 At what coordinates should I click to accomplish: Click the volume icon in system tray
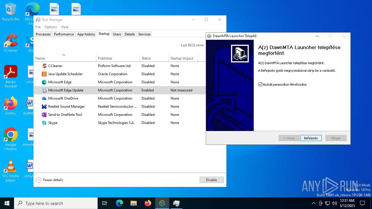(335, 203)
